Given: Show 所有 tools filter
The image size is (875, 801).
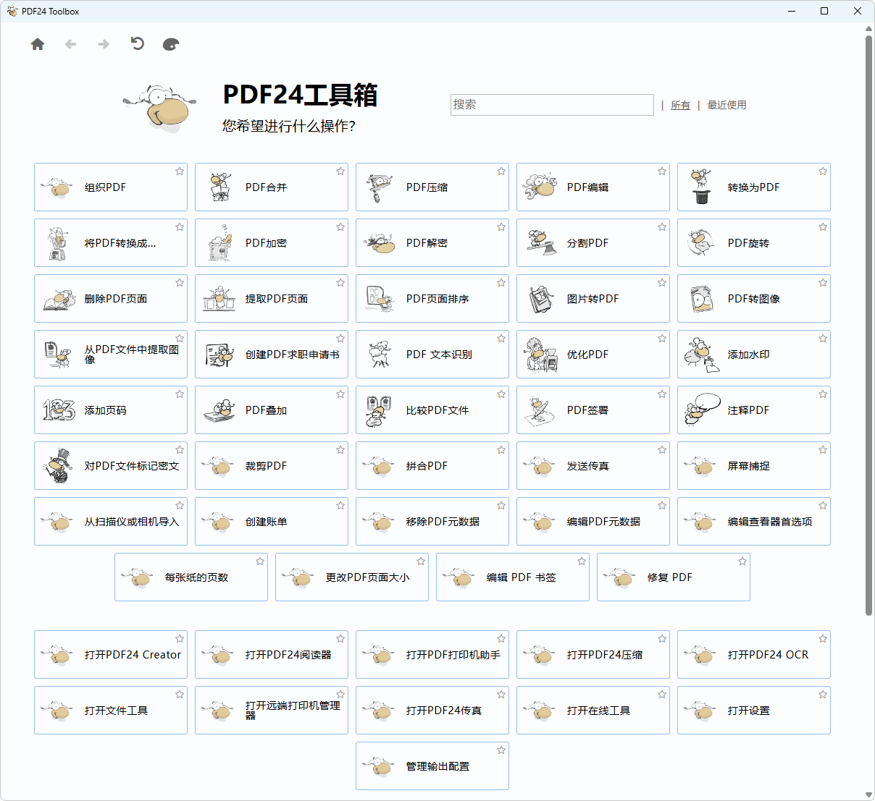Looking at the screenshot, I should 680,105.
